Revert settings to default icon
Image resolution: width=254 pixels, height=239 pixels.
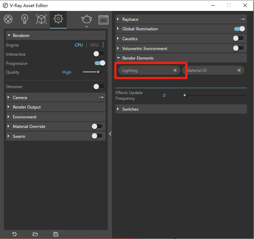pos(14,234)
